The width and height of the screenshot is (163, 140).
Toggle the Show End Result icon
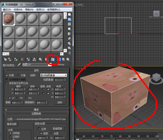(x=59, y=59)
